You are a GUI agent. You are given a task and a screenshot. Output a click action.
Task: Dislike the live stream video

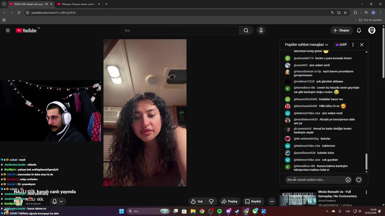[211, 201]
